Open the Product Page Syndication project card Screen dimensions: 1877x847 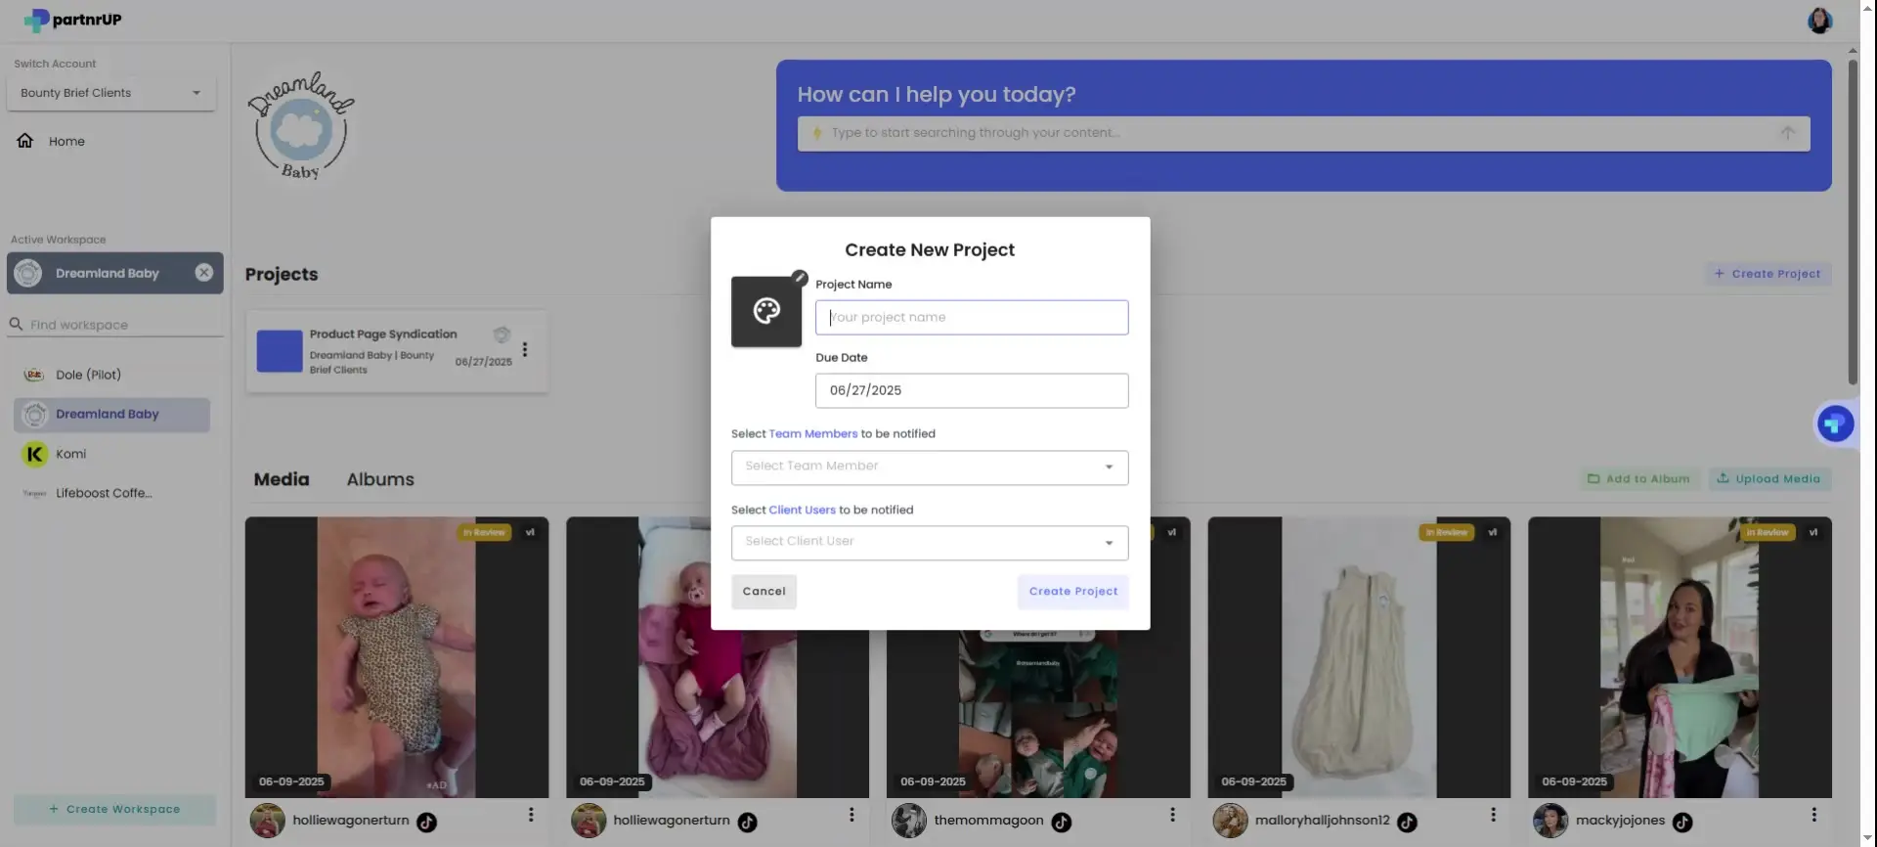tap(397, 352)
